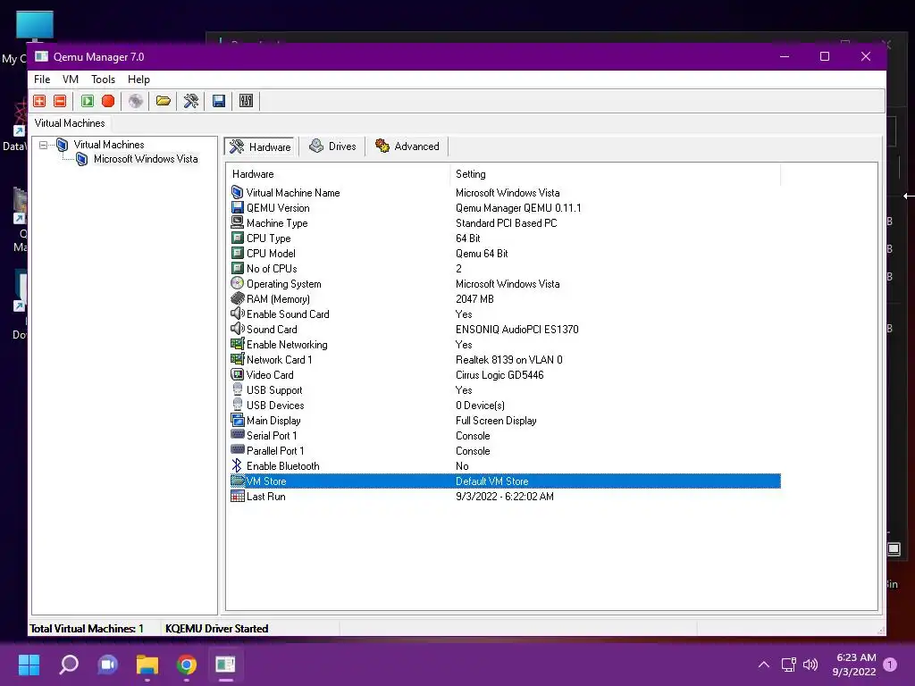Select the Serial Port 1 row

pyautogui.click(x=506, y=435)
